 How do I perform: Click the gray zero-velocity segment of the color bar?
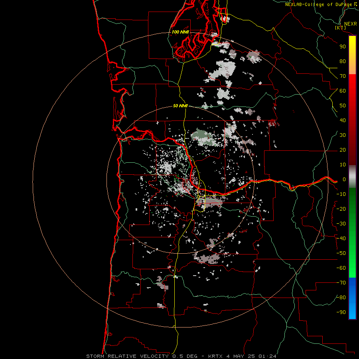coord(352,176)
